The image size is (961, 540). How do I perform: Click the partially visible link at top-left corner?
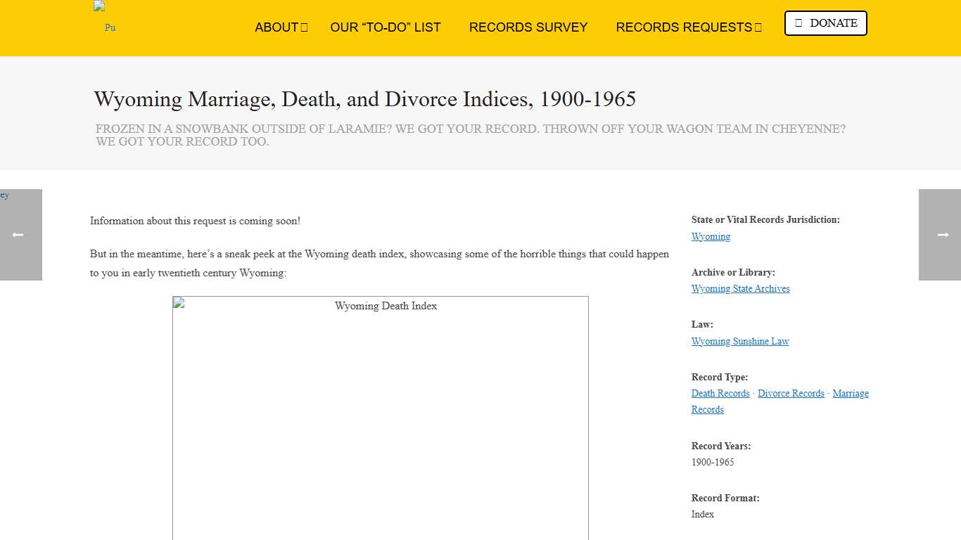pos(4,195)
